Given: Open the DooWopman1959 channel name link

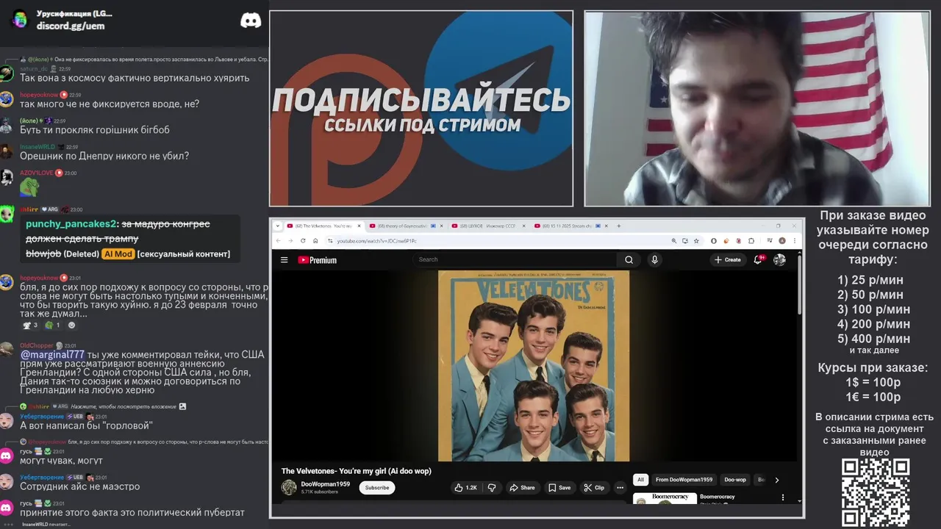Looking at the screenshot, I should (325, 484).
